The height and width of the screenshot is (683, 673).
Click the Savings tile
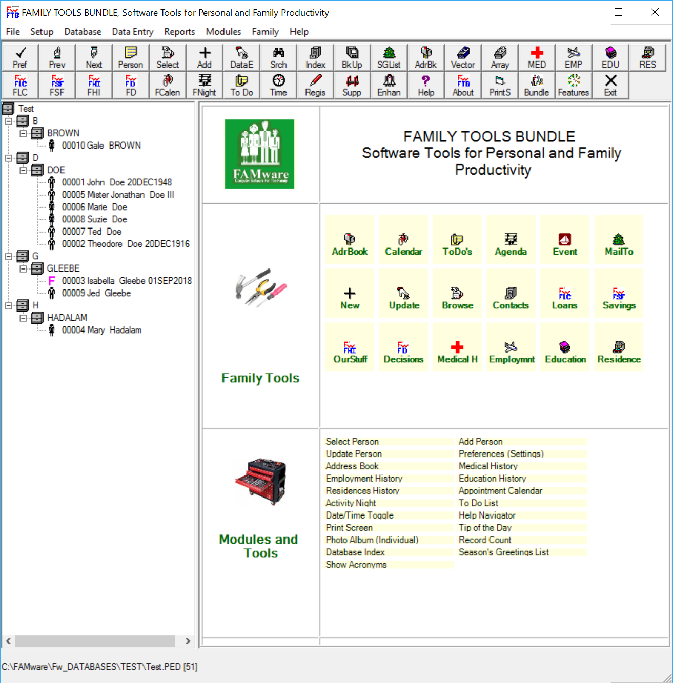(619, 294)
